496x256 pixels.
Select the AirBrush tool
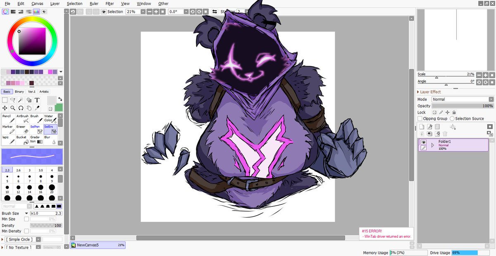point(22,119)
